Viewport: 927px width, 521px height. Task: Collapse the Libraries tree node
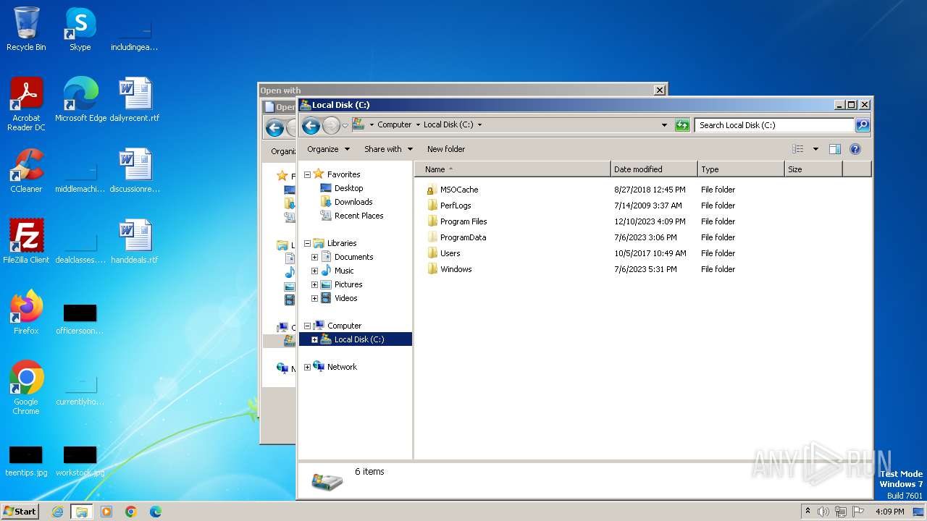(307, 243)
